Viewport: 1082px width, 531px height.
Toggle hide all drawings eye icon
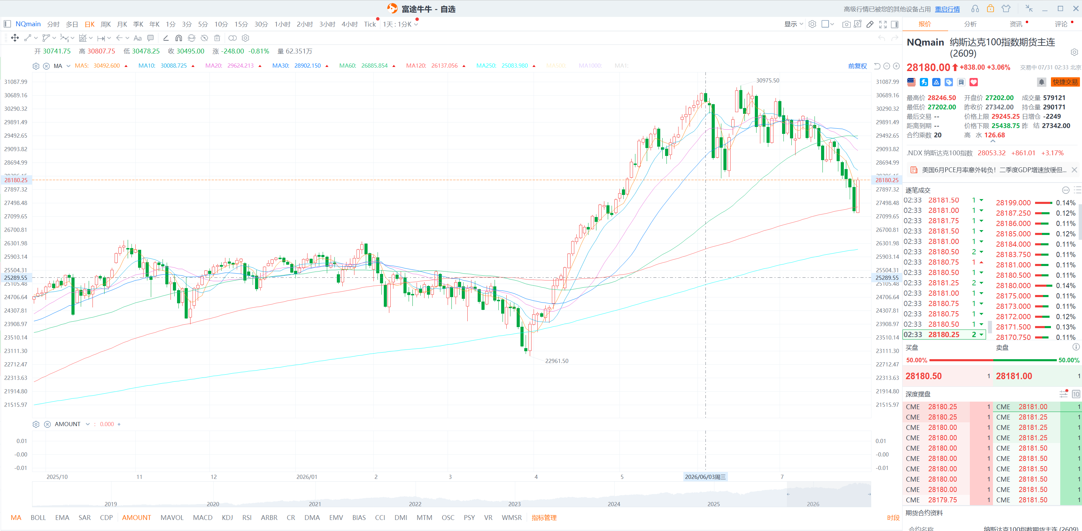205,38
